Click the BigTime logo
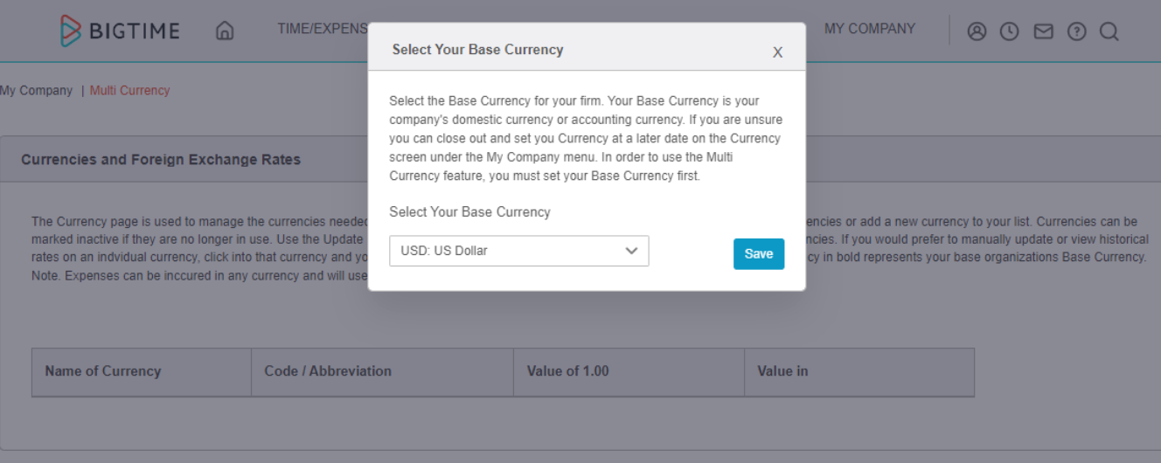 [120, 31]
